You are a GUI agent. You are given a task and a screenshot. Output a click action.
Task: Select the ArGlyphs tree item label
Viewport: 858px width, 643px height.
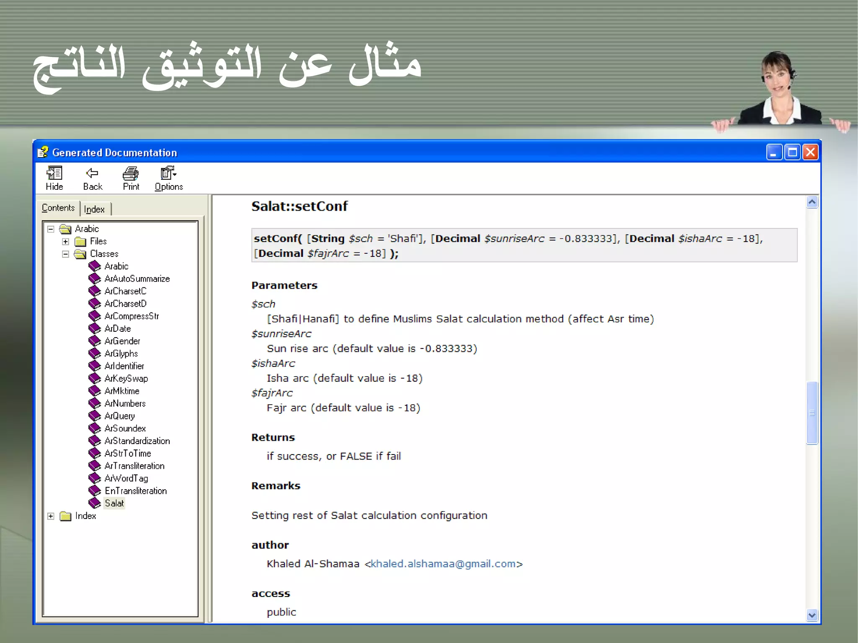[x=121, y=354]
